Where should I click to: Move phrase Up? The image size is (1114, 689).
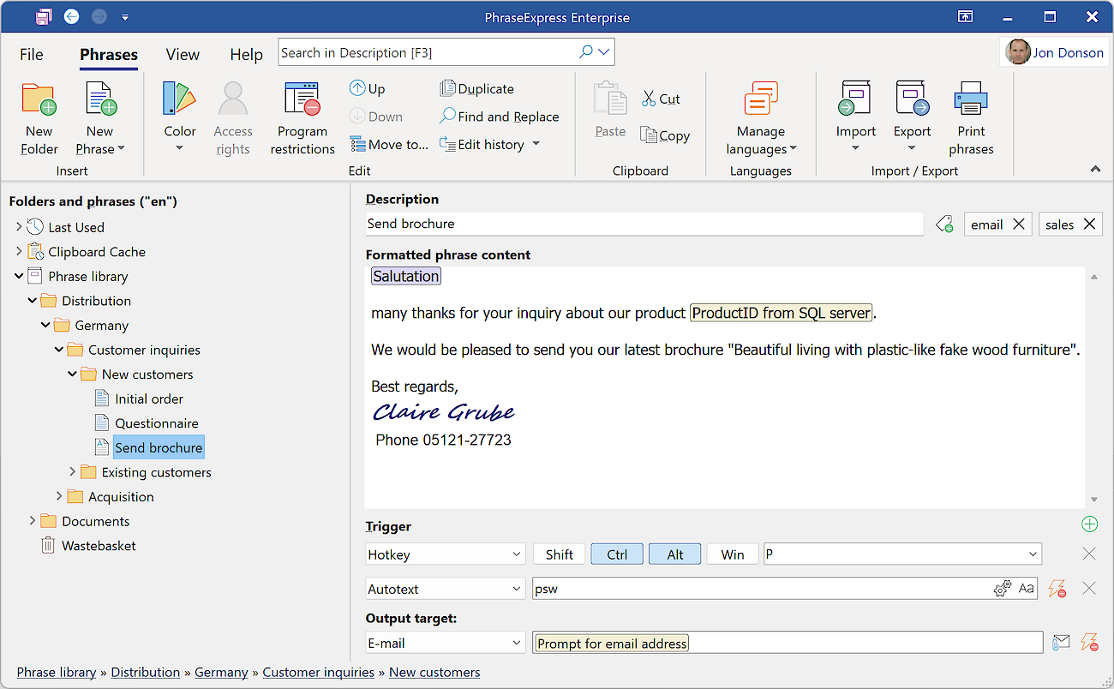(367, 88)
